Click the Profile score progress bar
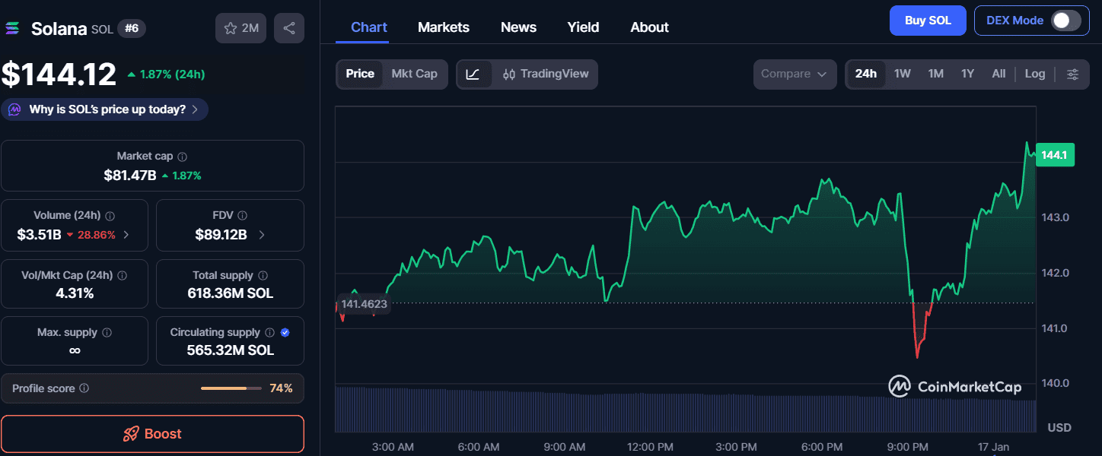Viewport: 1102px width, 456px height. 228,388
